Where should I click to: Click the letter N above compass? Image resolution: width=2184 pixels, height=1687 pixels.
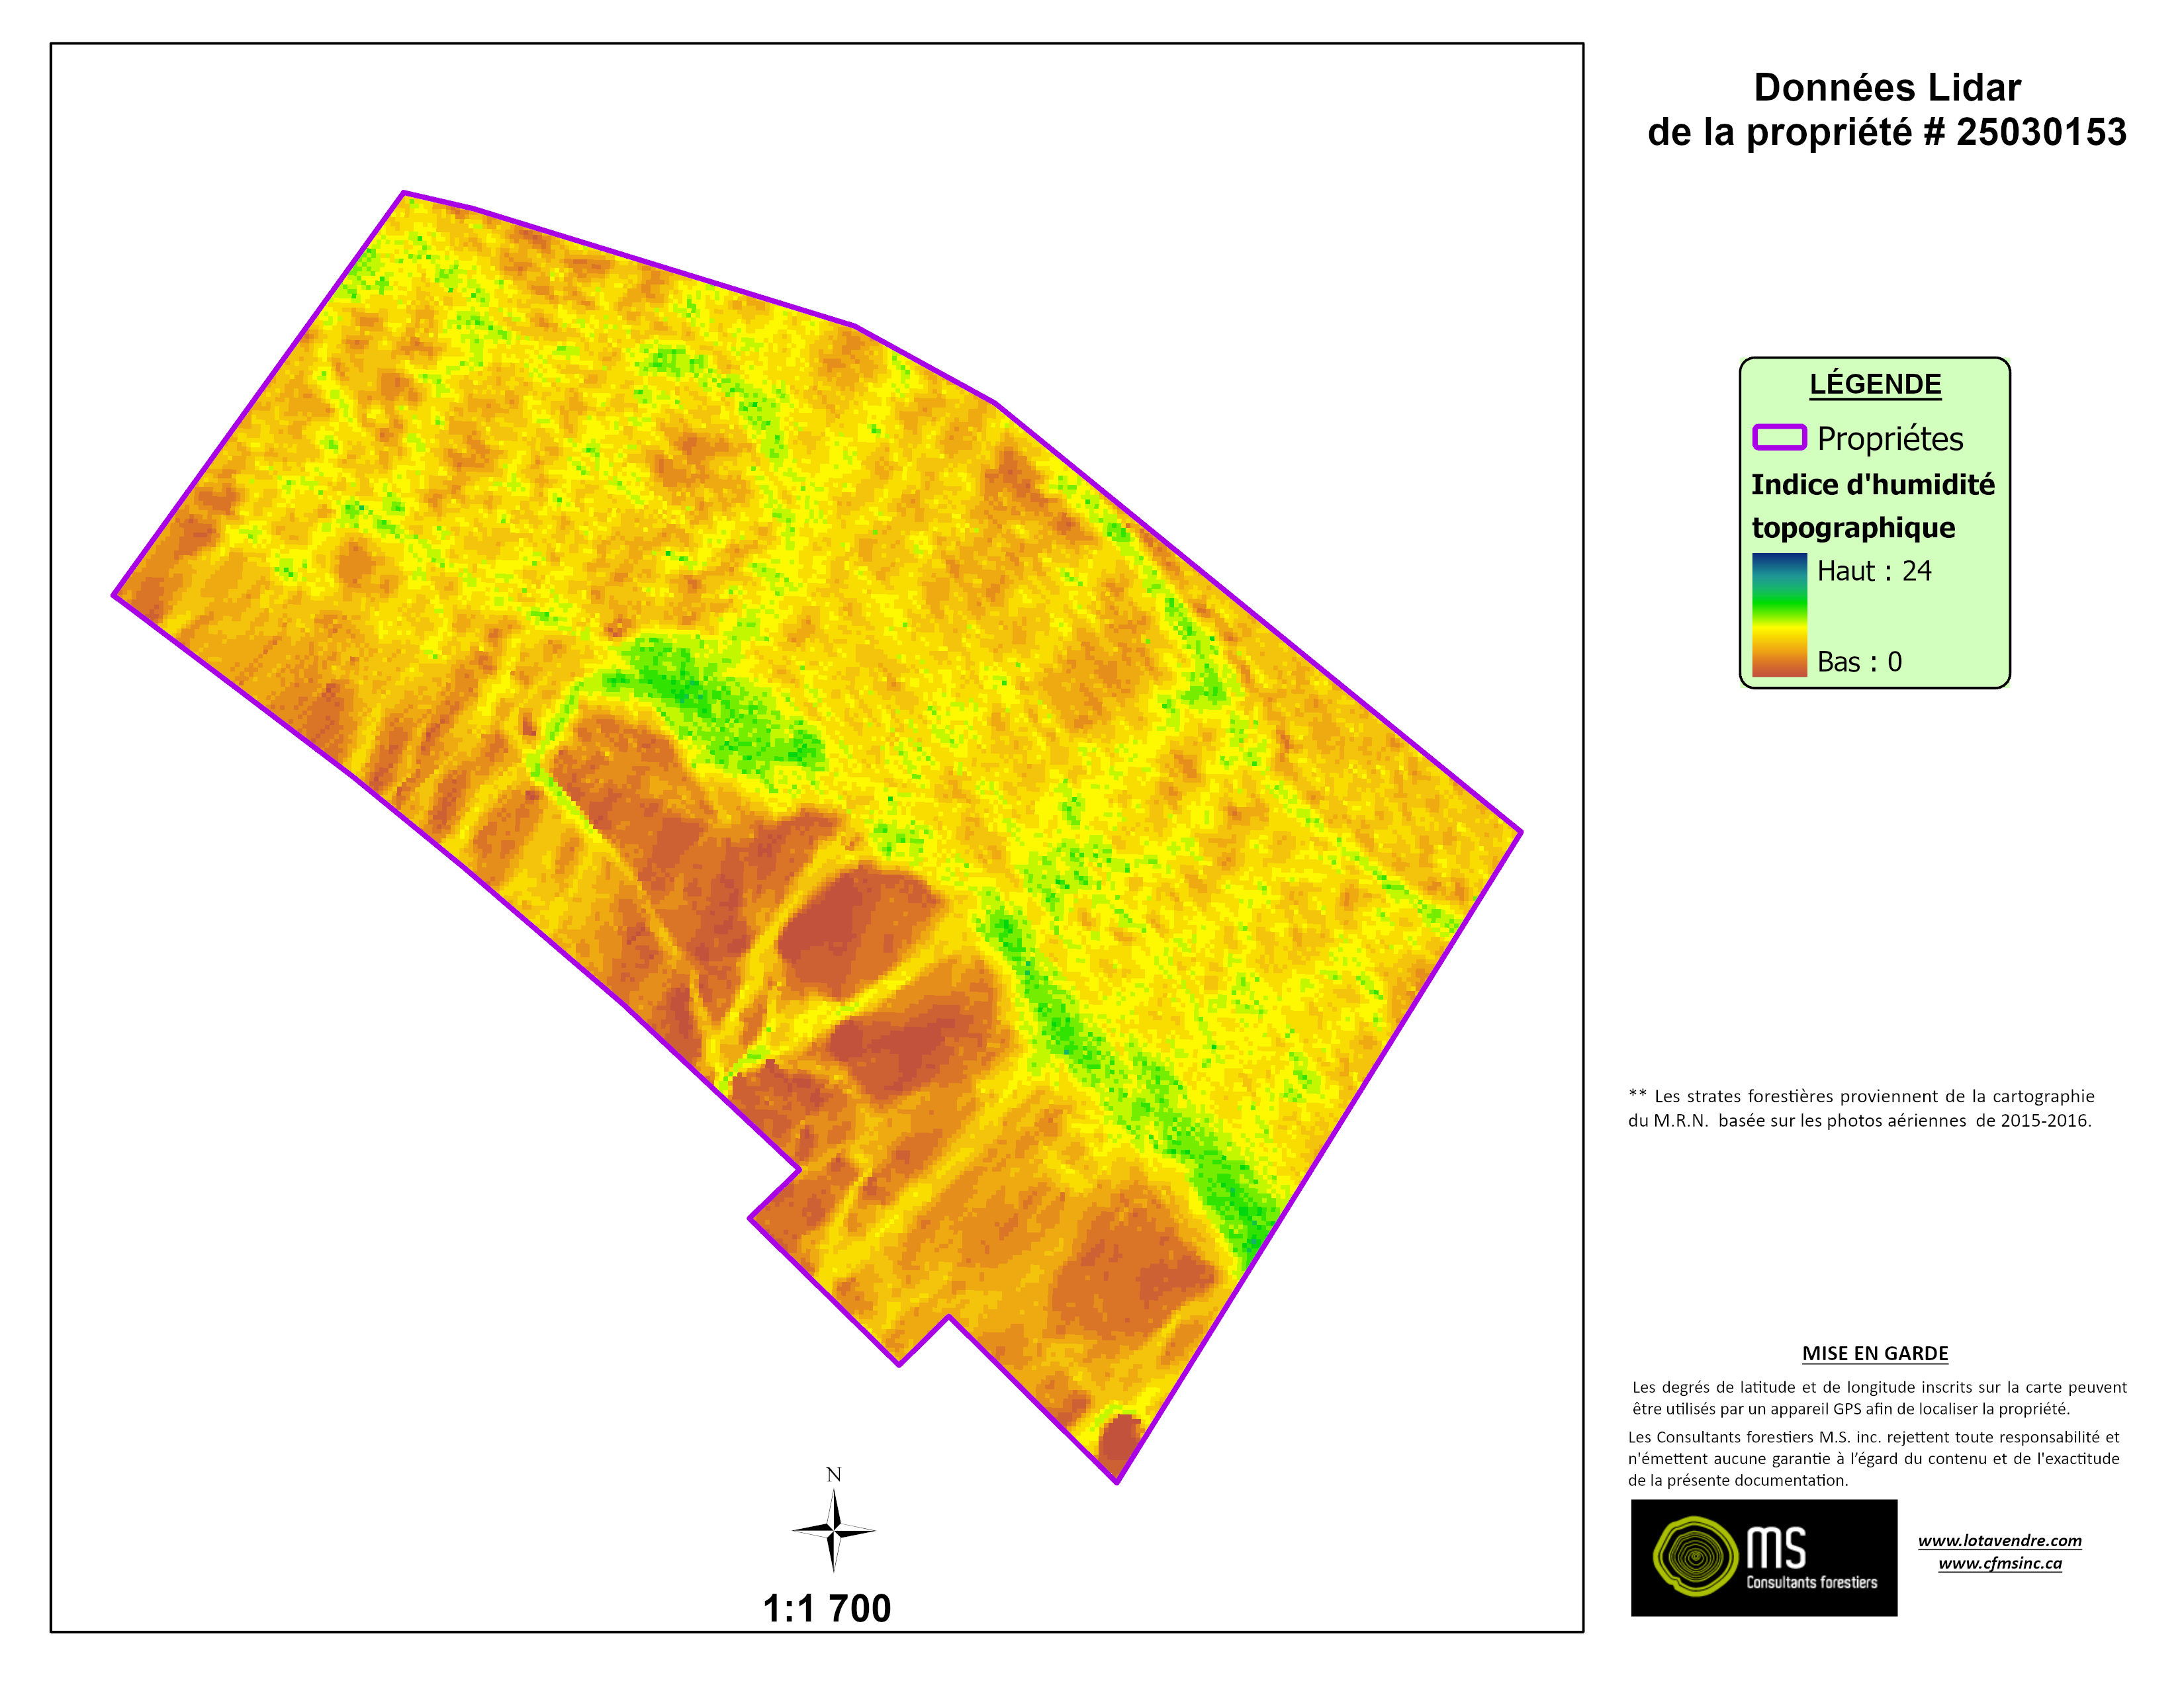[x=833, y=1474]
